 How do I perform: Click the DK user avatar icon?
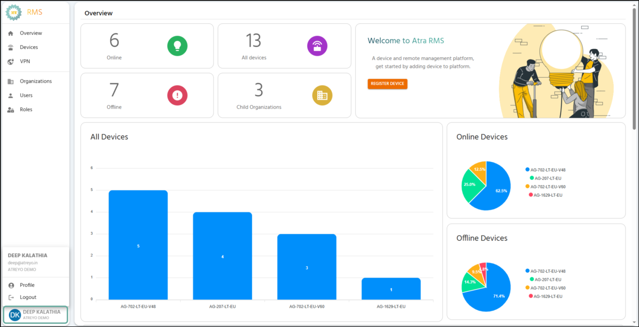(14, 315)
